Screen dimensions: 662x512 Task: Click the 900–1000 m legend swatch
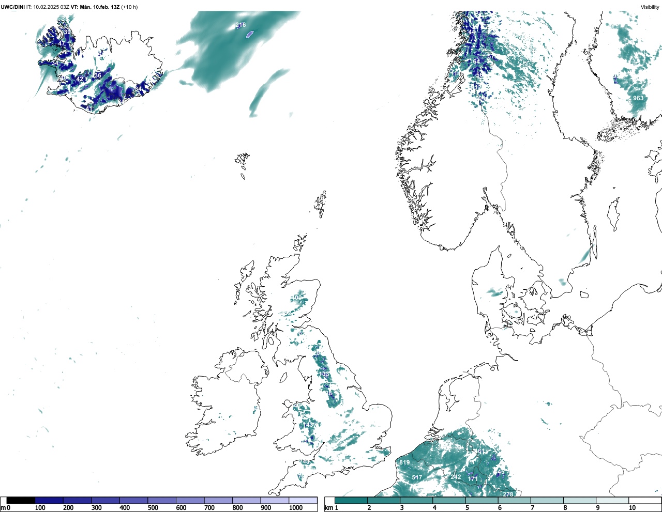click(275, 500)
